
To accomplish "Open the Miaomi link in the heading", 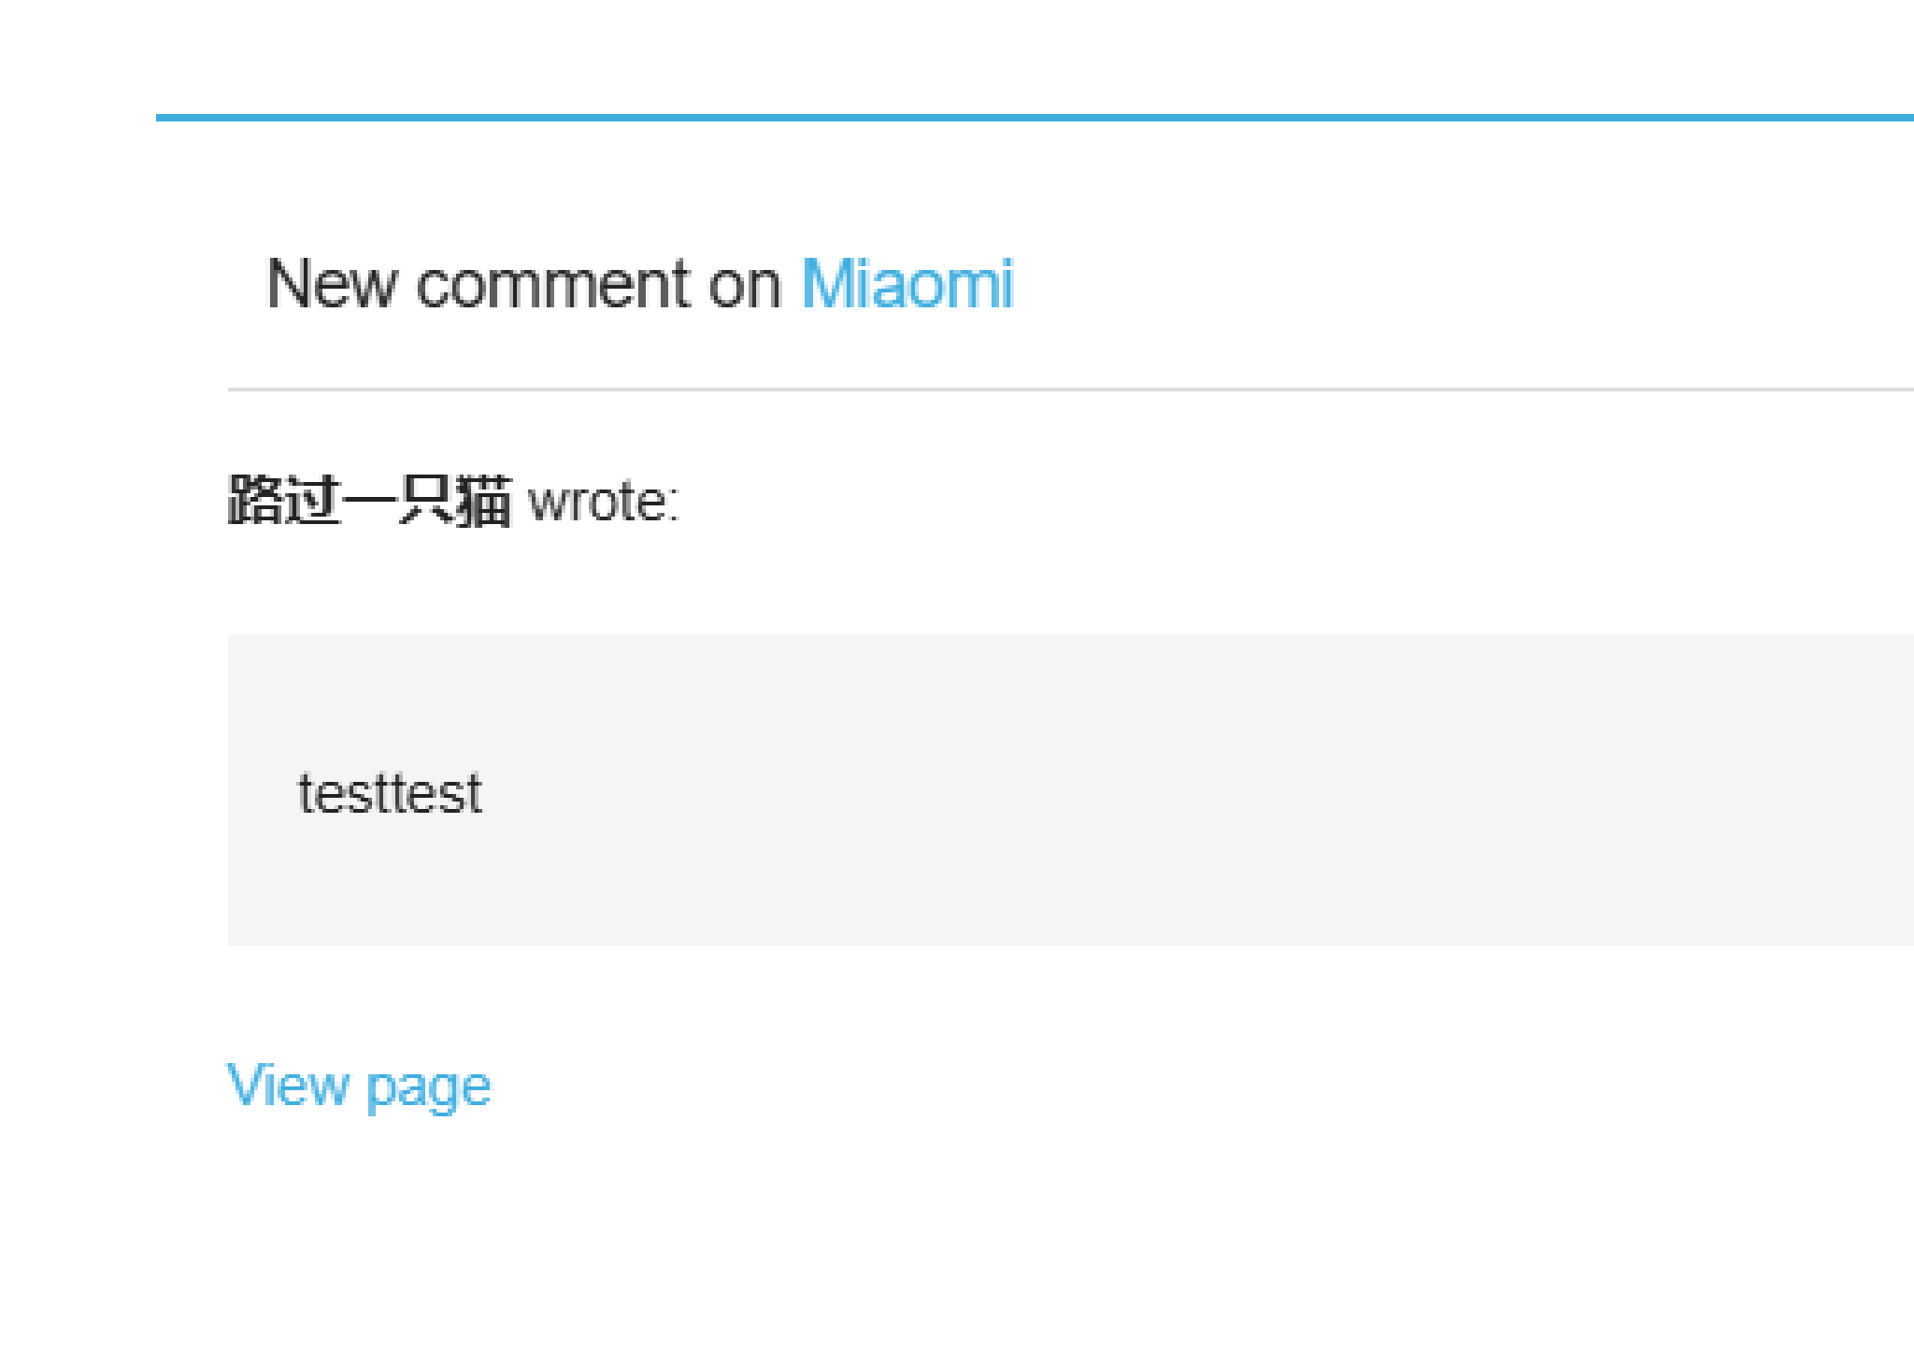I will click(x=907, y=284).
